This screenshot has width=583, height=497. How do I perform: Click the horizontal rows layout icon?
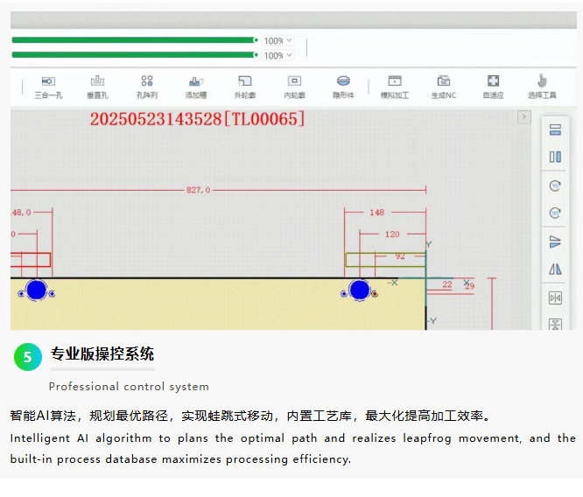click(x=554, y=130)
